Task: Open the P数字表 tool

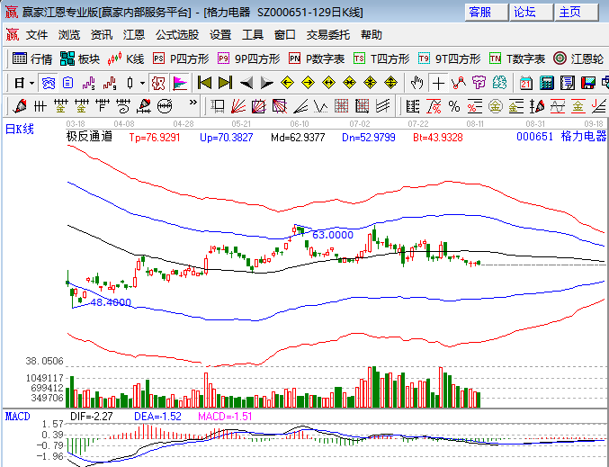Action: click(317, 59)
